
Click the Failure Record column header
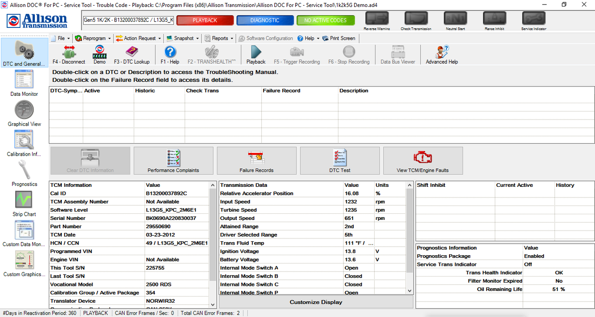point(300,91)
